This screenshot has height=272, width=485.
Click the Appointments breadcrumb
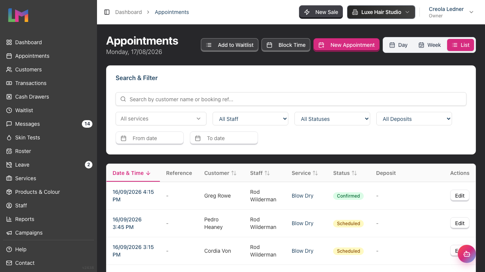[x=172, y=12]
